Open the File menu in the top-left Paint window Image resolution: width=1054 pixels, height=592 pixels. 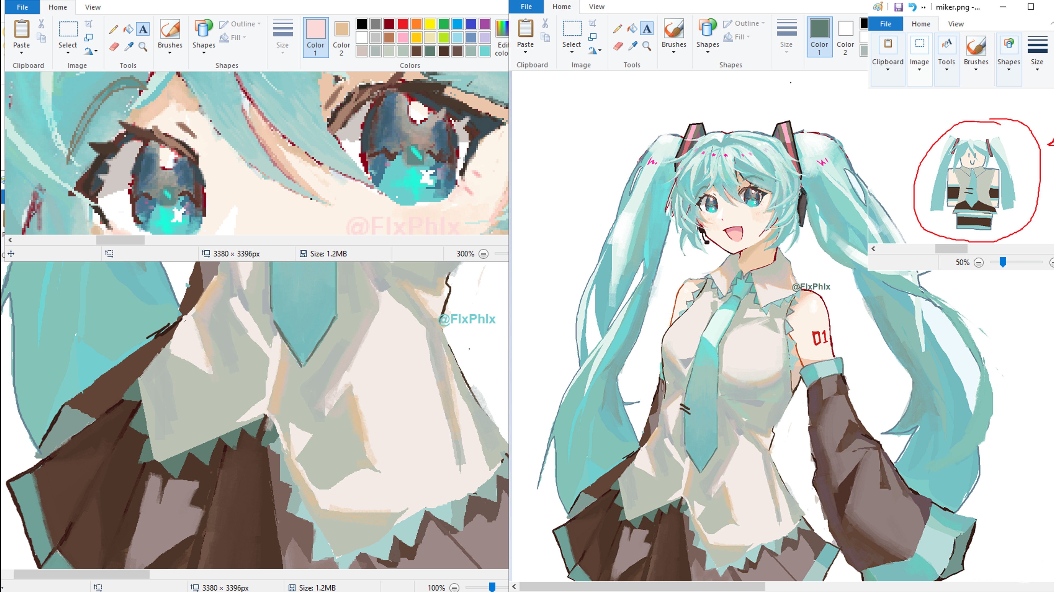pyautogui.click(x=23, y=7)
